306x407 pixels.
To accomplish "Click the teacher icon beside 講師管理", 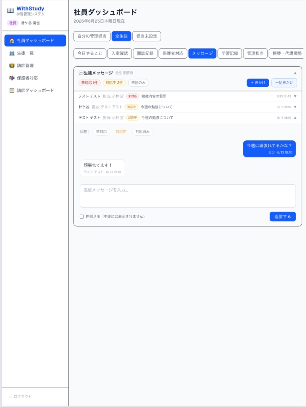I will [12, 66].
